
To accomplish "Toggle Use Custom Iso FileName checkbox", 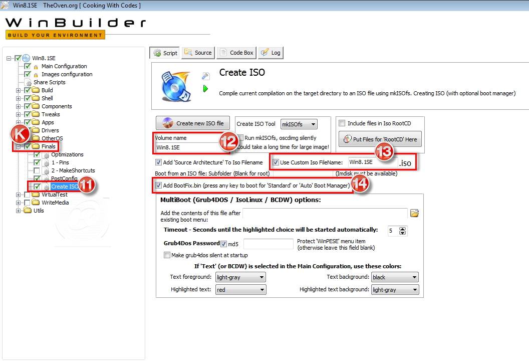I will [x=276, y=162].
